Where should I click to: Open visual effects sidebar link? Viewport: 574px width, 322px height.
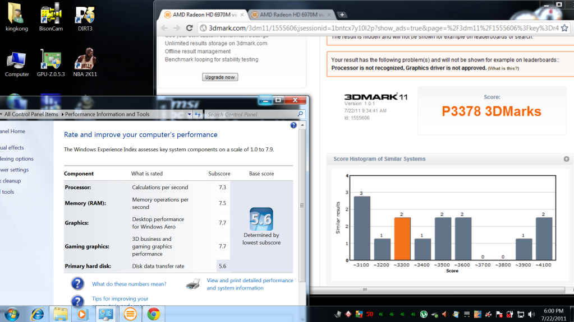click(x=12, y=148)
